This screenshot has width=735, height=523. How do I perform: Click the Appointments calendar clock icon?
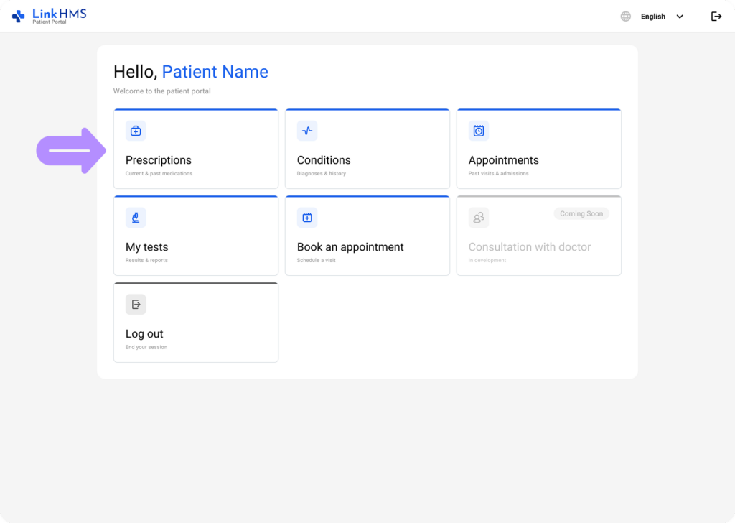[479, 131]
